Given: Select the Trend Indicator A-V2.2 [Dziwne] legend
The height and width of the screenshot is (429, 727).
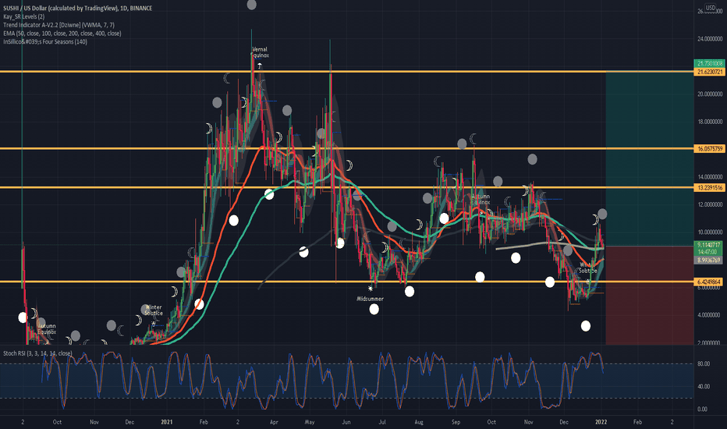Looking at the screenshot, I should (x=59, y=25).
